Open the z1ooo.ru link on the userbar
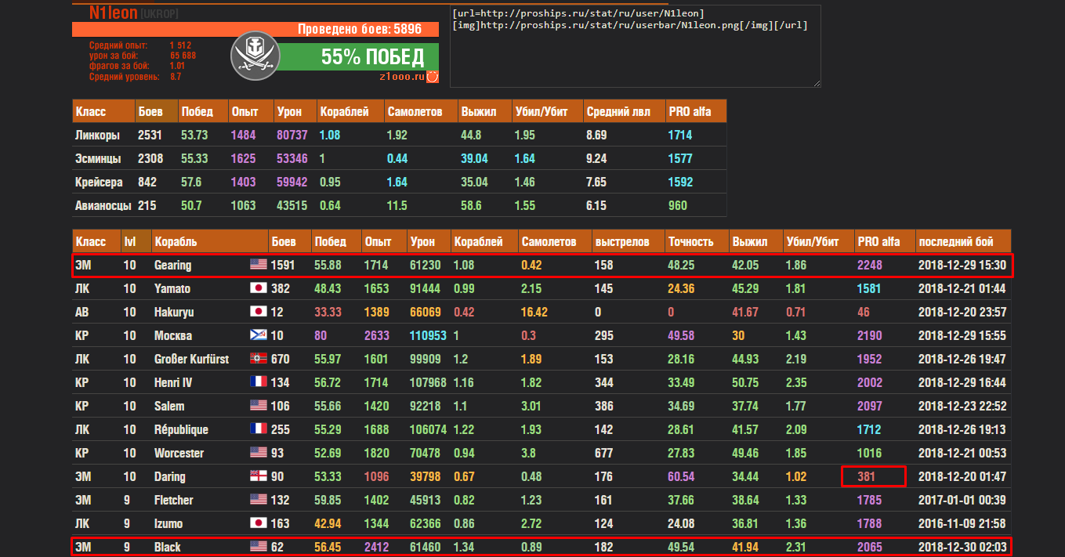This screenshot has width=1065, height=557. [402, 77]
